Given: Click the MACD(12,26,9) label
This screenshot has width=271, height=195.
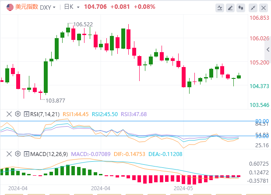Looking at the screenshot, I should pyautogui.click(x=49, y=154).
